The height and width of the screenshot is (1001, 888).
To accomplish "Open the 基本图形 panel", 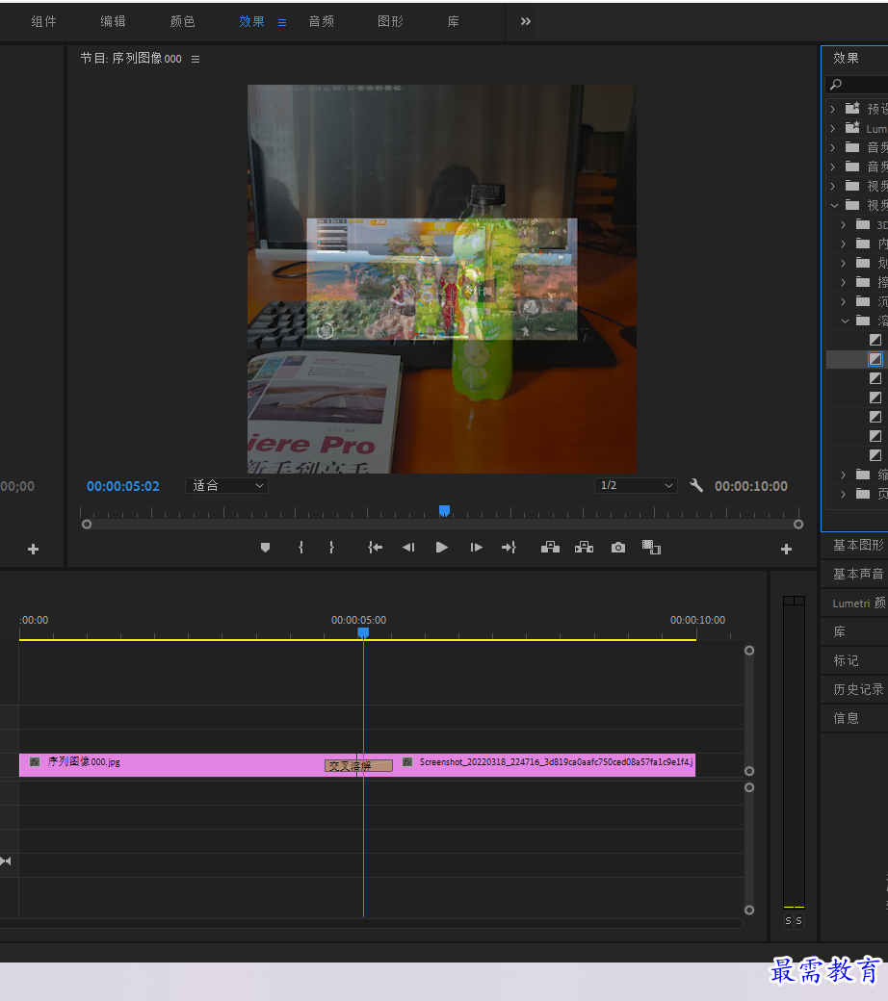I will [858, 545].
